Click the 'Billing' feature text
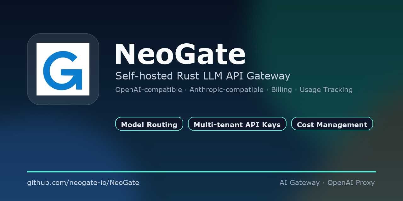403x201 pixels. pos(281,90)
